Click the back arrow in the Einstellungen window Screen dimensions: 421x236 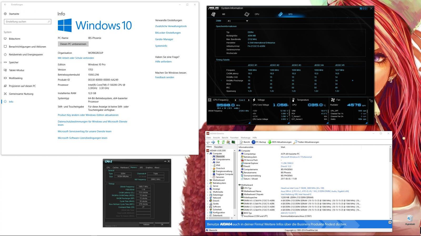5,4
